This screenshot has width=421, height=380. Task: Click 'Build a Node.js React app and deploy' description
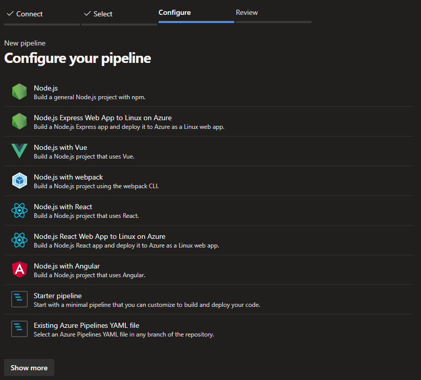click(x=126, y=245)
